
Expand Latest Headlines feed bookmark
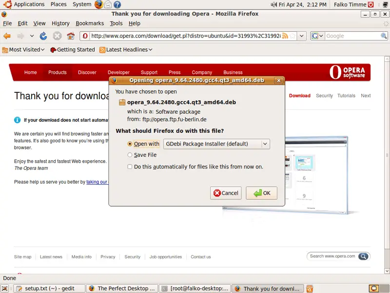coord(126,50)
